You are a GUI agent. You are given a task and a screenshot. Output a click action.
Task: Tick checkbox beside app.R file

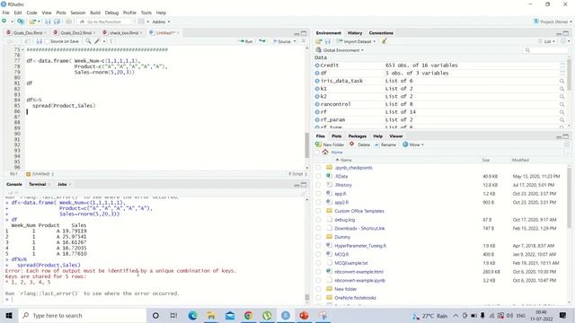point(318,194)
